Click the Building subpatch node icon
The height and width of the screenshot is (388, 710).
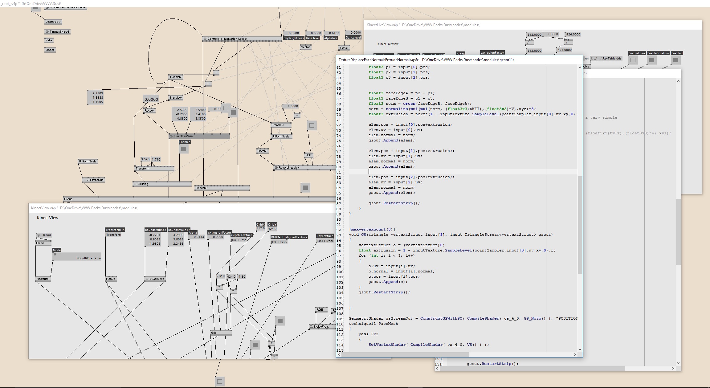(x=136, y=184)
